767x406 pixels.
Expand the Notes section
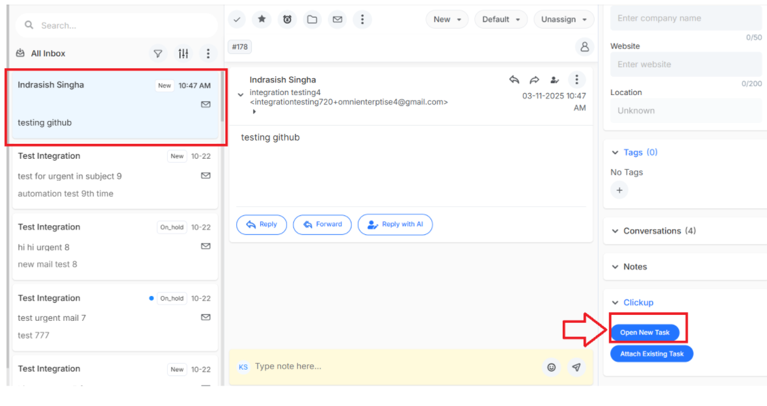tap(615, 267)
